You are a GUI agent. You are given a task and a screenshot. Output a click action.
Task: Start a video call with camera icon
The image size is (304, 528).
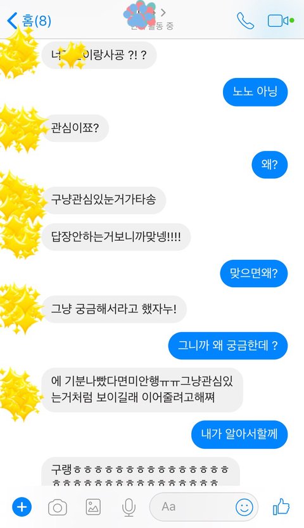pos(278,20)
